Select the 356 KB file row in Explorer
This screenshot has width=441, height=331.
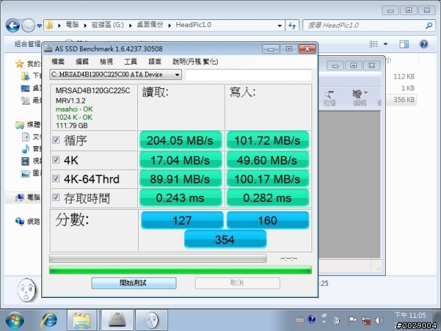click(x=401, y=99)
